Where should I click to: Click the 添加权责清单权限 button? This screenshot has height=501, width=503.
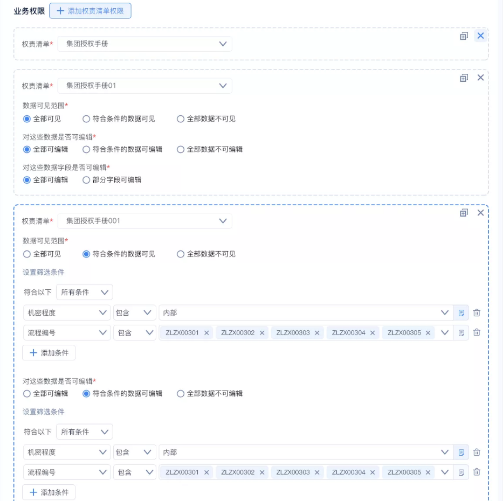pos(90,11)
